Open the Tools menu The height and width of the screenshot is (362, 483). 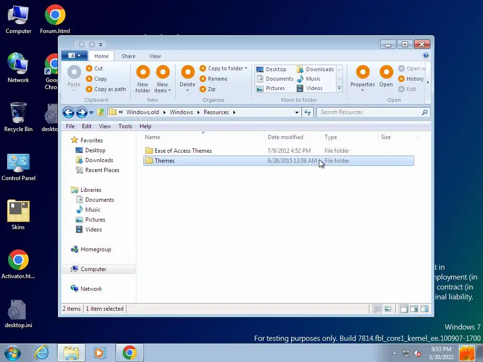coord(125,126)
